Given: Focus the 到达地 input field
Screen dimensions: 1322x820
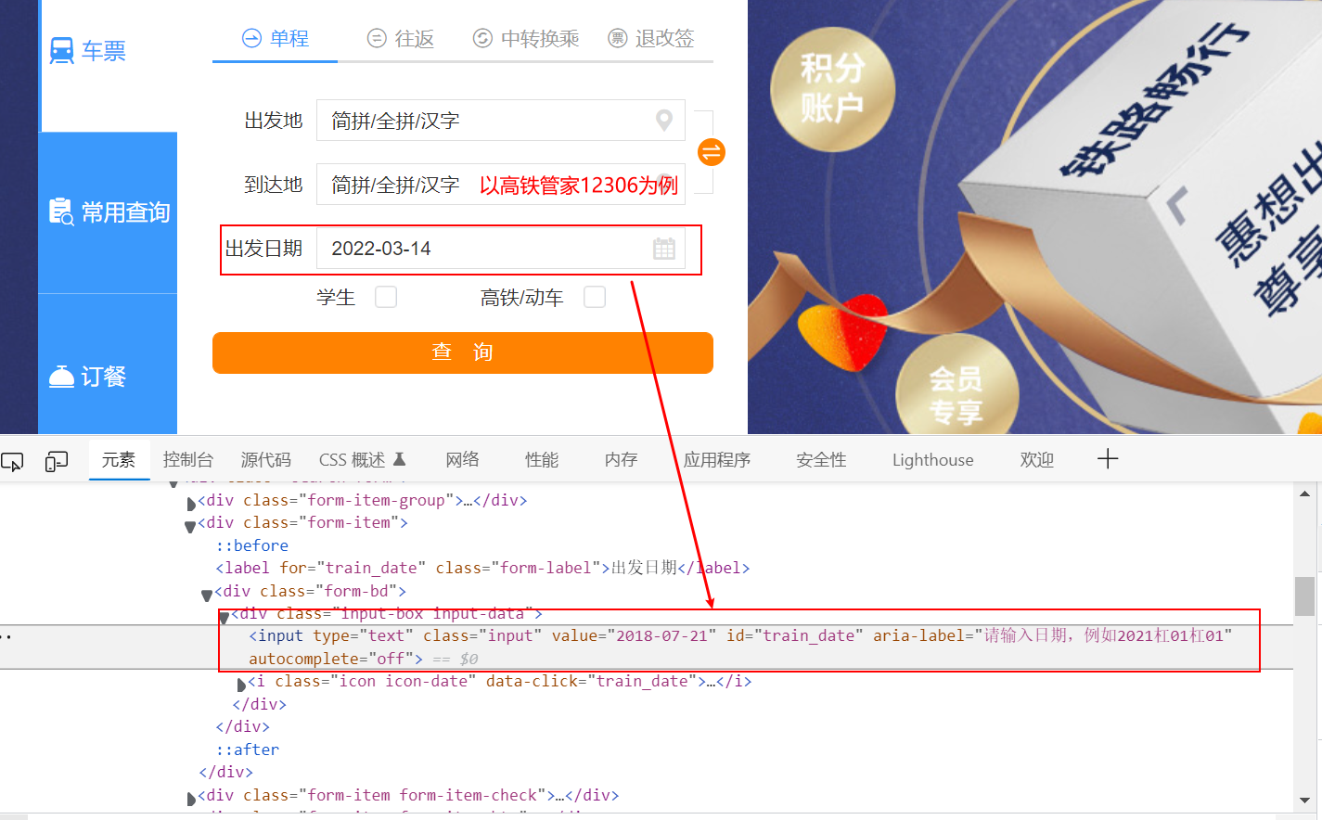Looking at the screenshot, I should [501, 185].
